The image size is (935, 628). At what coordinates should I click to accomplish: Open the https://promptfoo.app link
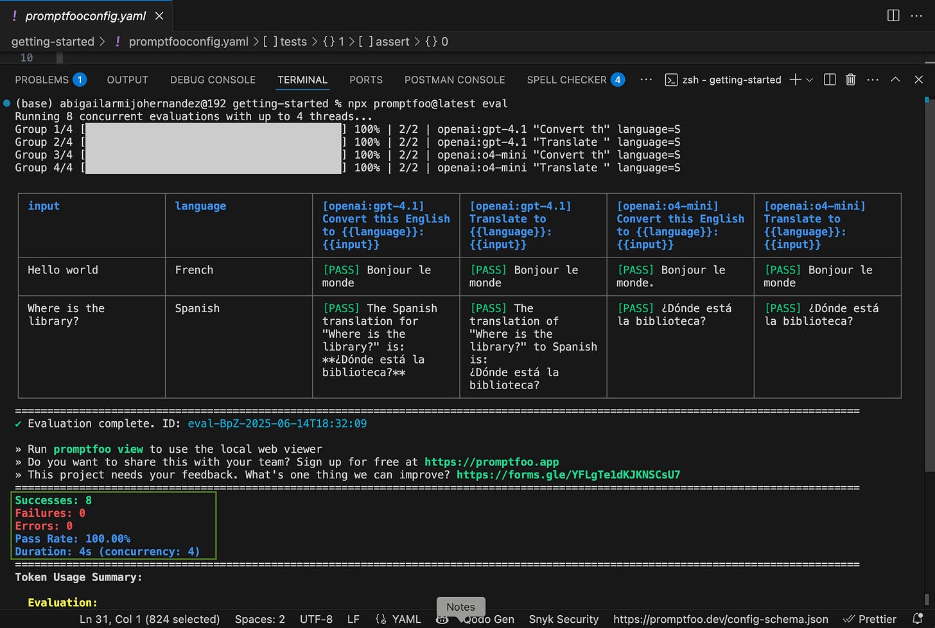pyautogui.click(x=491, y=462)
